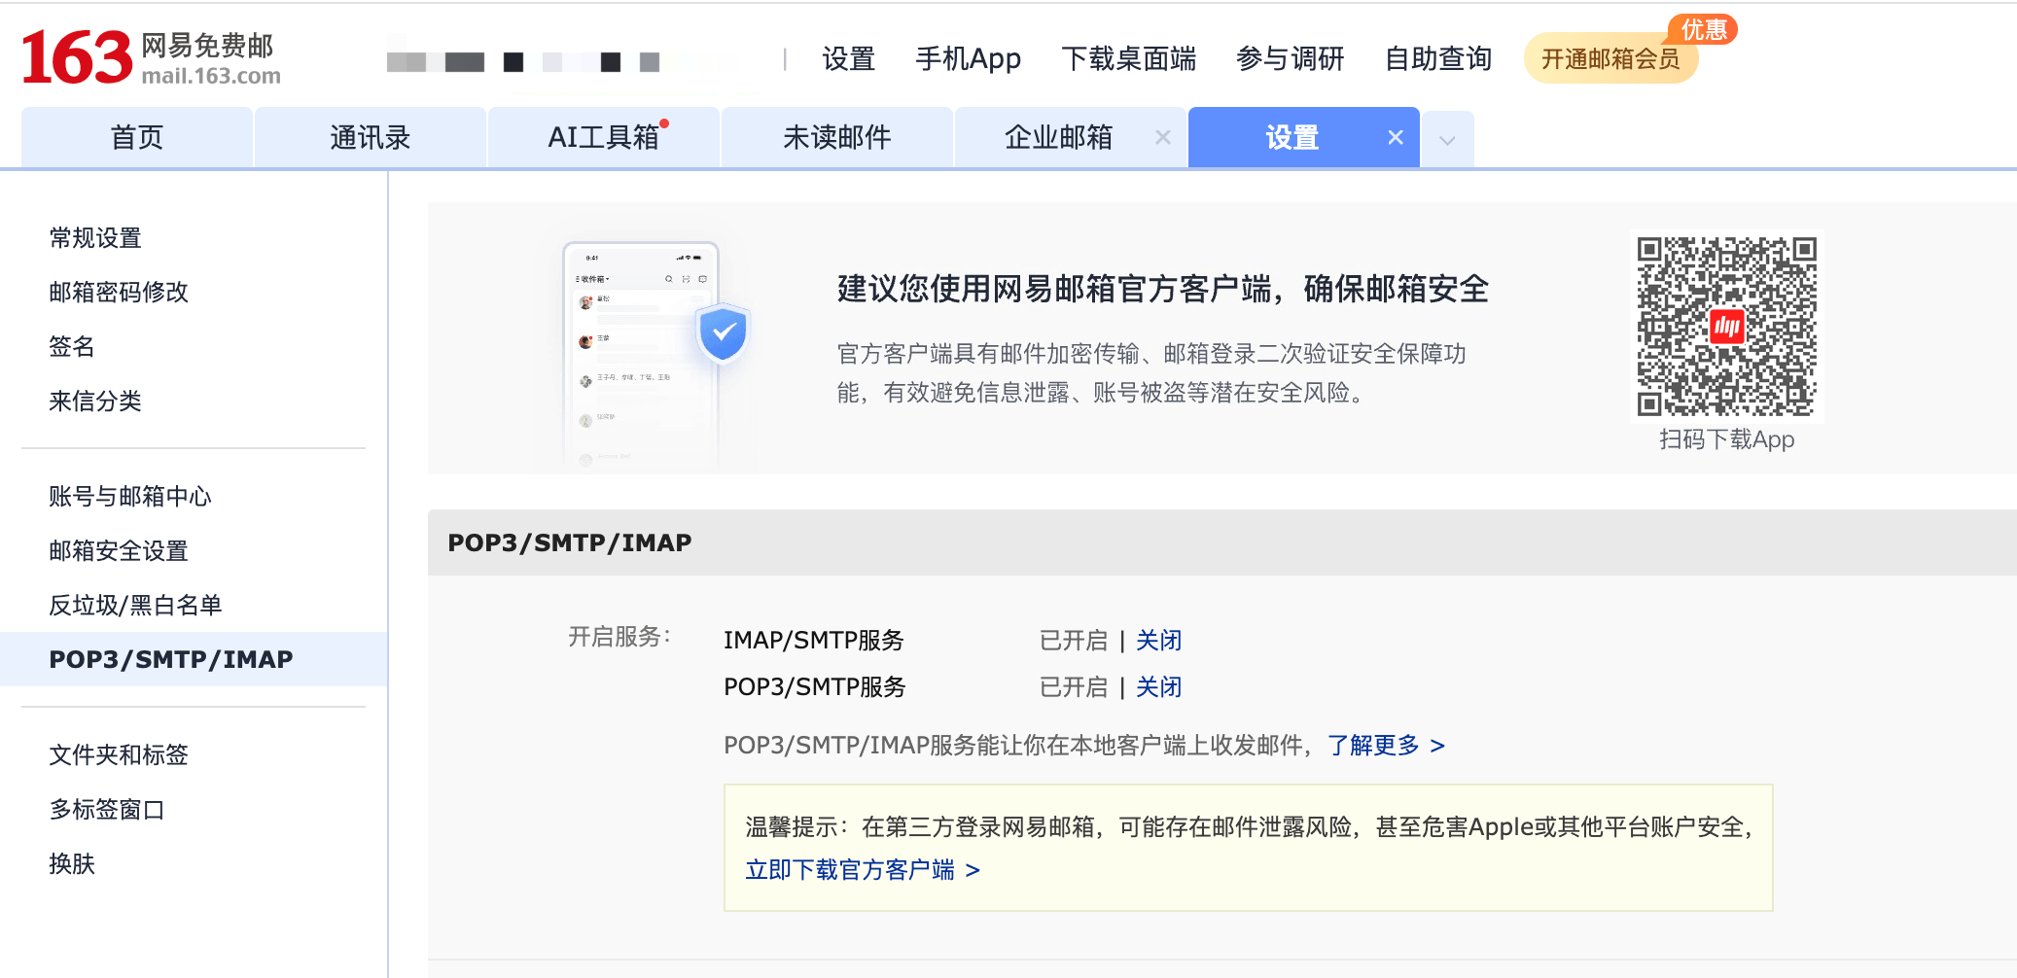Click the 163 mail logo

[151, 57]
